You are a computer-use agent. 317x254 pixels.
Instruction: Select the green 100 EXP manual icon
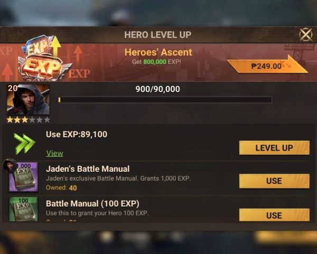(23, 209)
